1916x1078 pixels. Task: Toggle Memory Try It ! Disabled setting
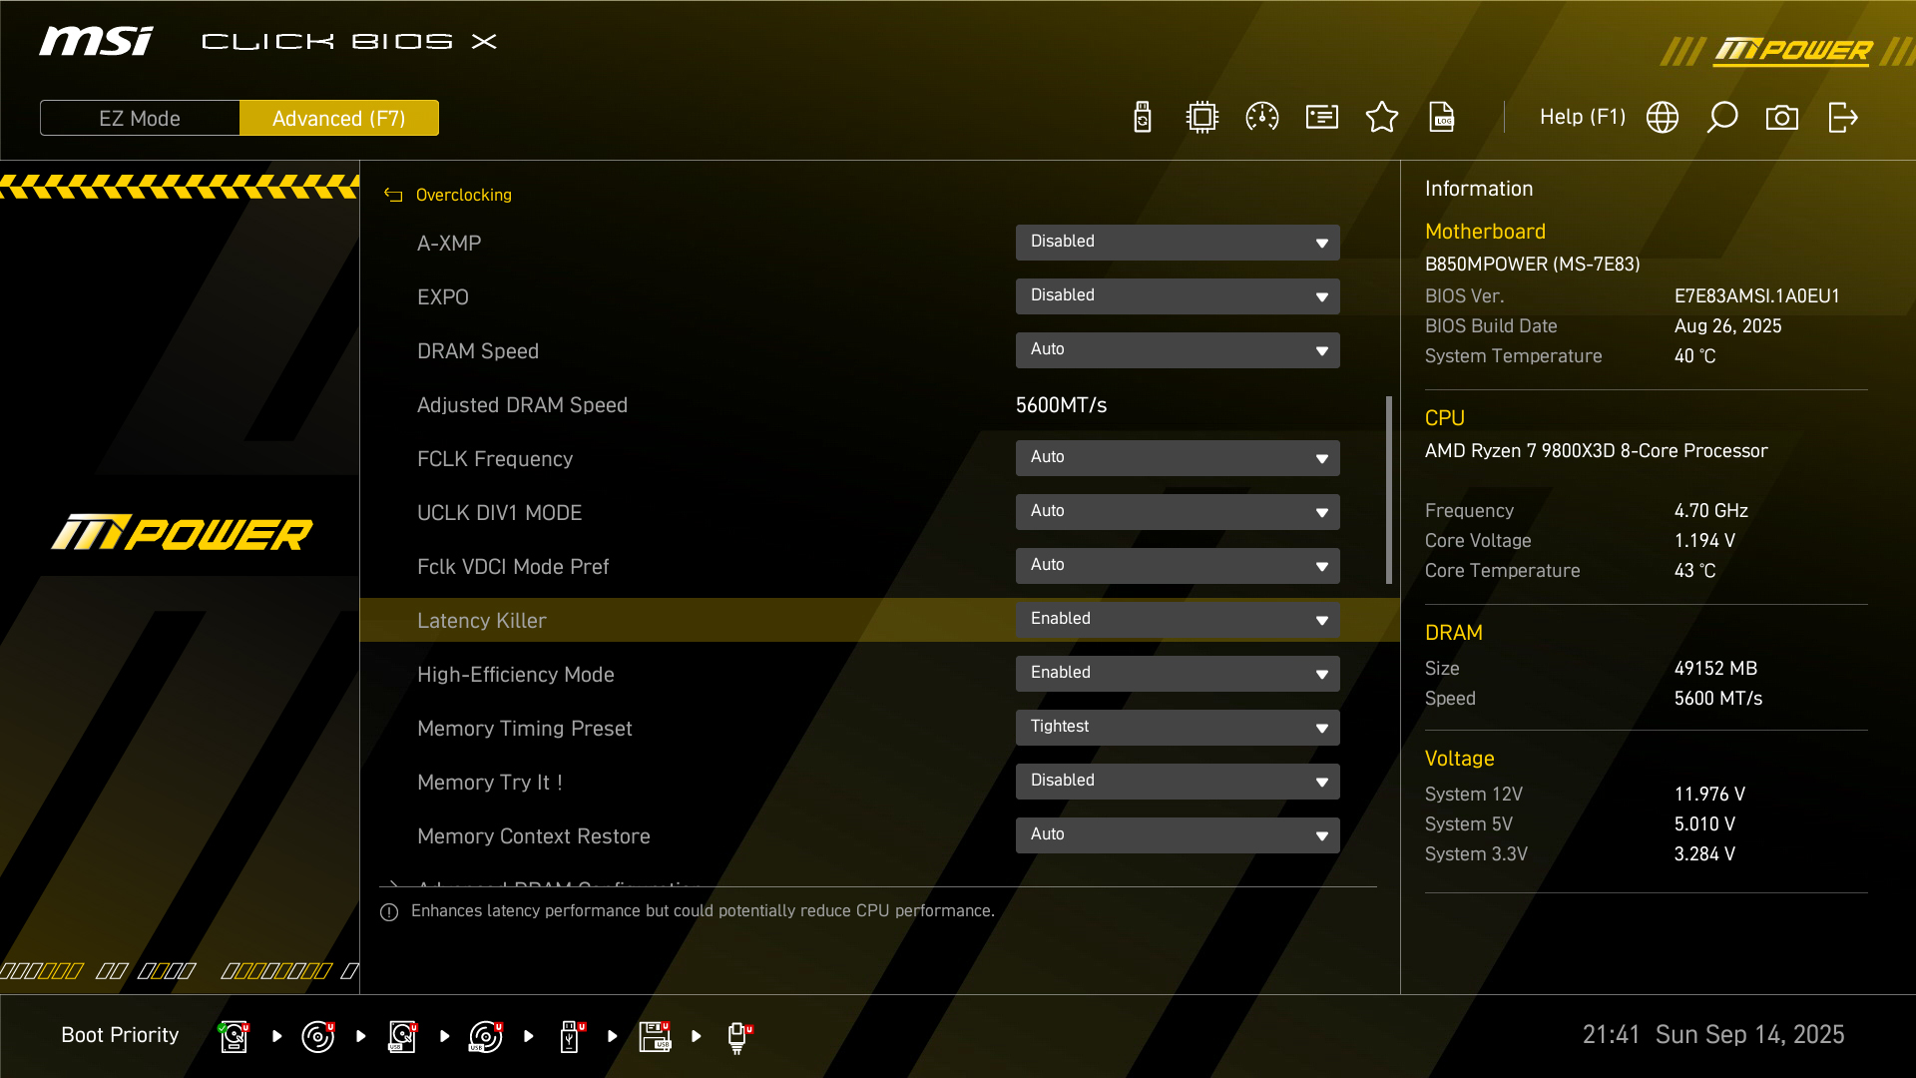[1178, 782]
